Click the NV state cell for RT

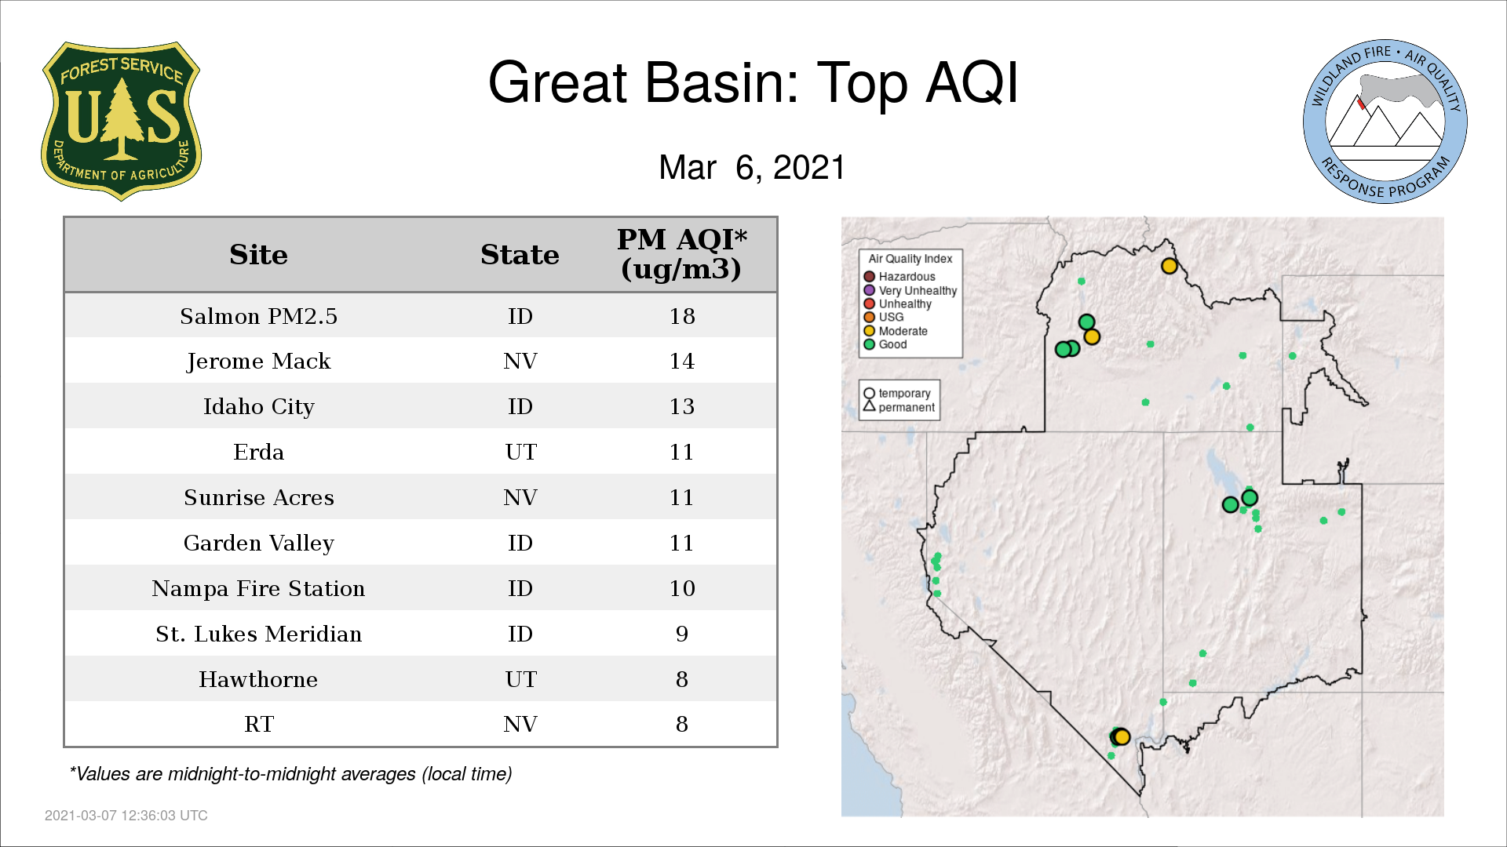point(520,725)
